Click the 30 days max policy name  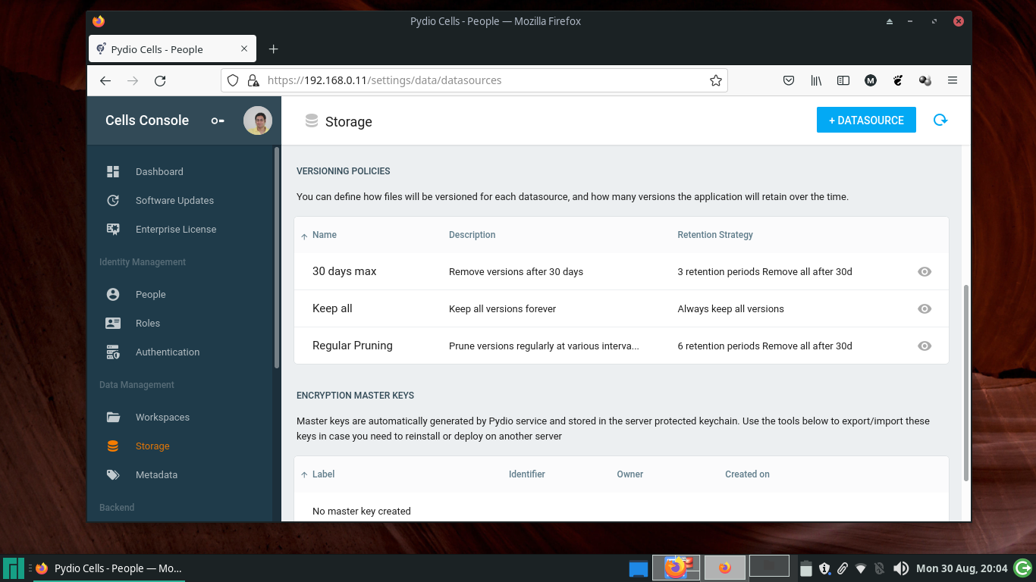click(x=344, y=271)
